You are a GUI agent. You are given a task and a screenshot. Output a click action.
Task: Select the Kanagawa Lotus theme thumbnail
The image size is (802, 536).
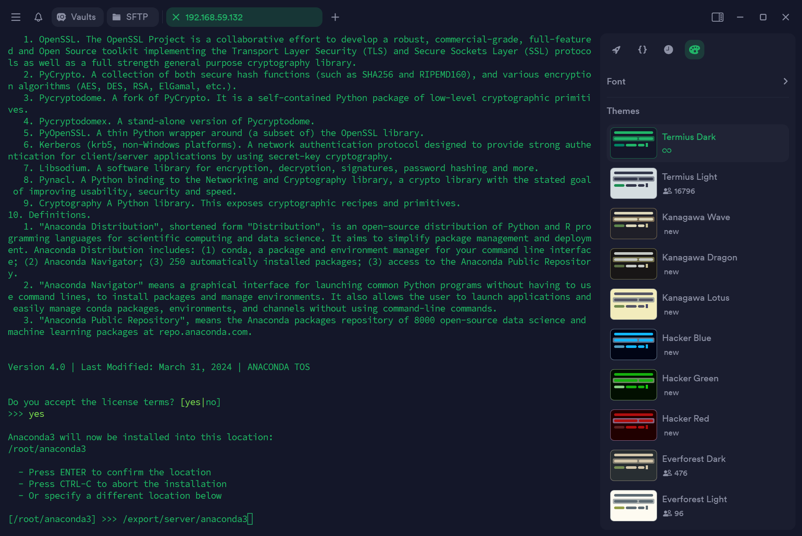coord(634,304)
